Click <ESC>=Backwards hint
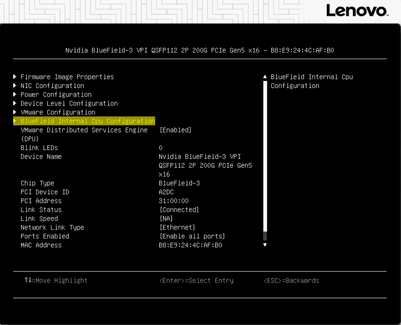Image resolution: width=401 pixels, height=325 pixels. pyautogui.click(x=291, y=280)
